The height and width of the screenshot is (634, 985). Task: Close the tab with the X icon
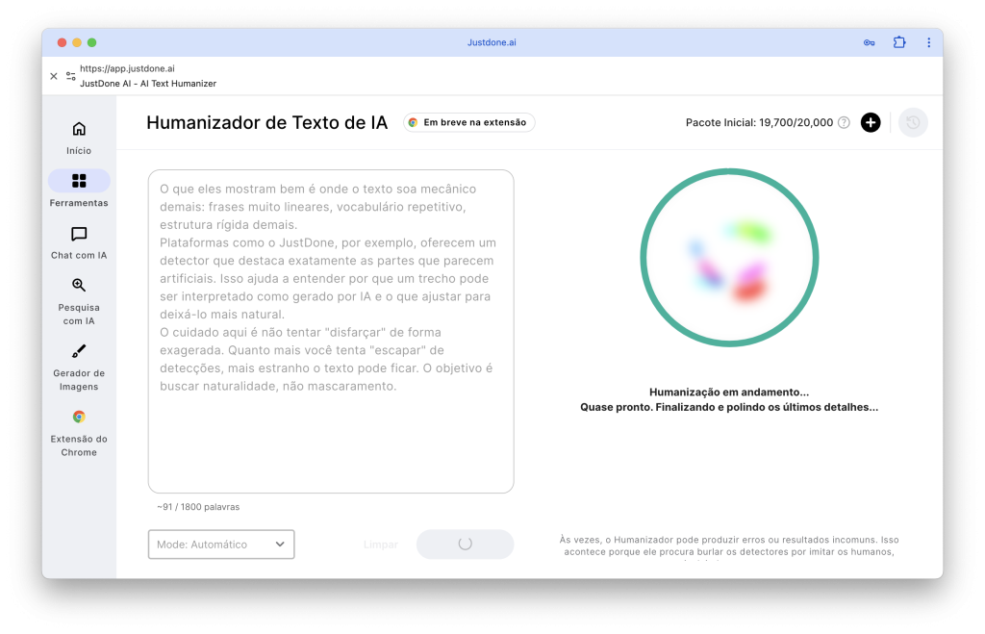(54, 76)
